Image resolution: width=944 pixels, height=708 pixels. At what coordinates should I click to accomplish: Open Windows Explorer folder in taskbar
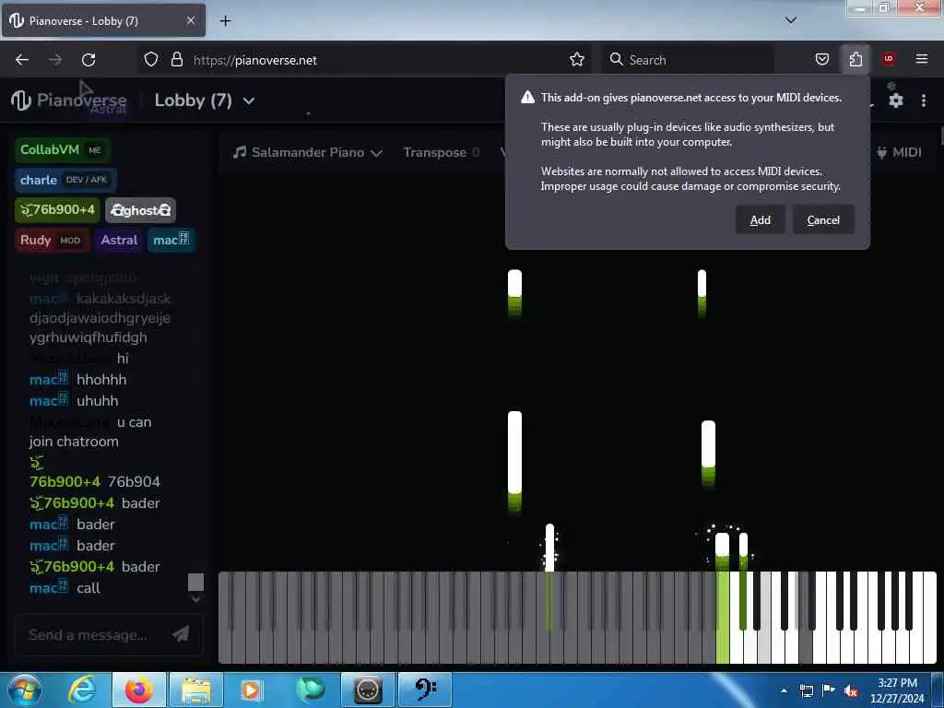(196, 690)
